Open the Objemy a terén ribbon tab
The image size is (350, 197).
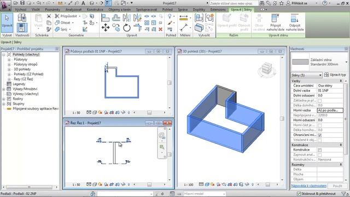120,10
